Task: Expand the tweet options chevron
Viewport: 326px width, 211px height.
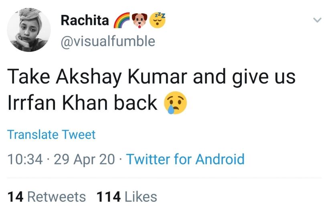Action: point(317,20)
